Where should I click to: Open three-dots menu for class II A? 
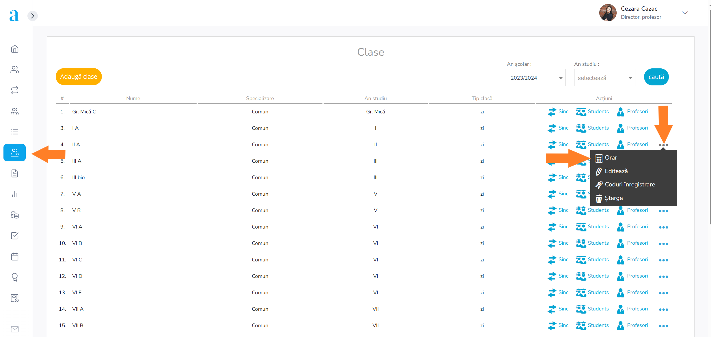click(663, 145)
